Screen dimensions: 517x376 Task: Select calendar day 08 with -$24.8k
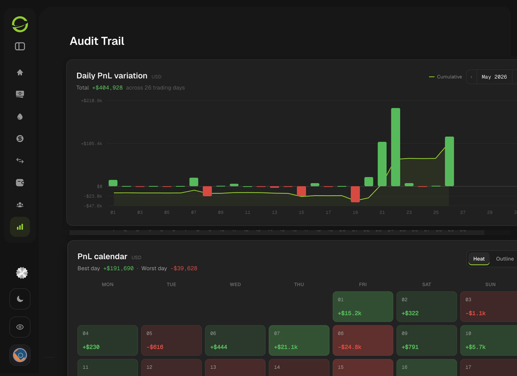[x=363, y=340]
